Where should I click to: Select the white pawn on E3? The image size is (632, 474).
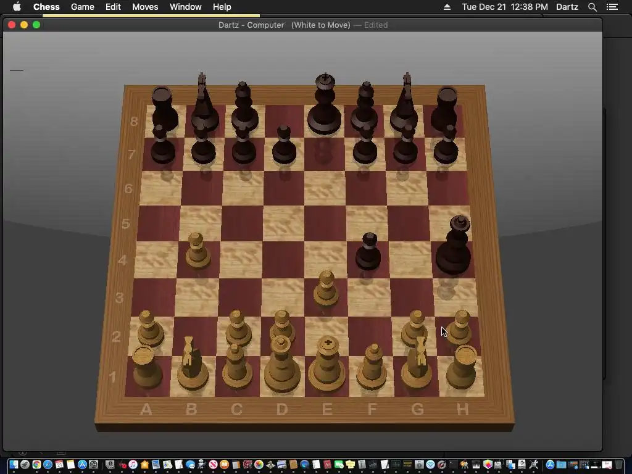(326, 289)
